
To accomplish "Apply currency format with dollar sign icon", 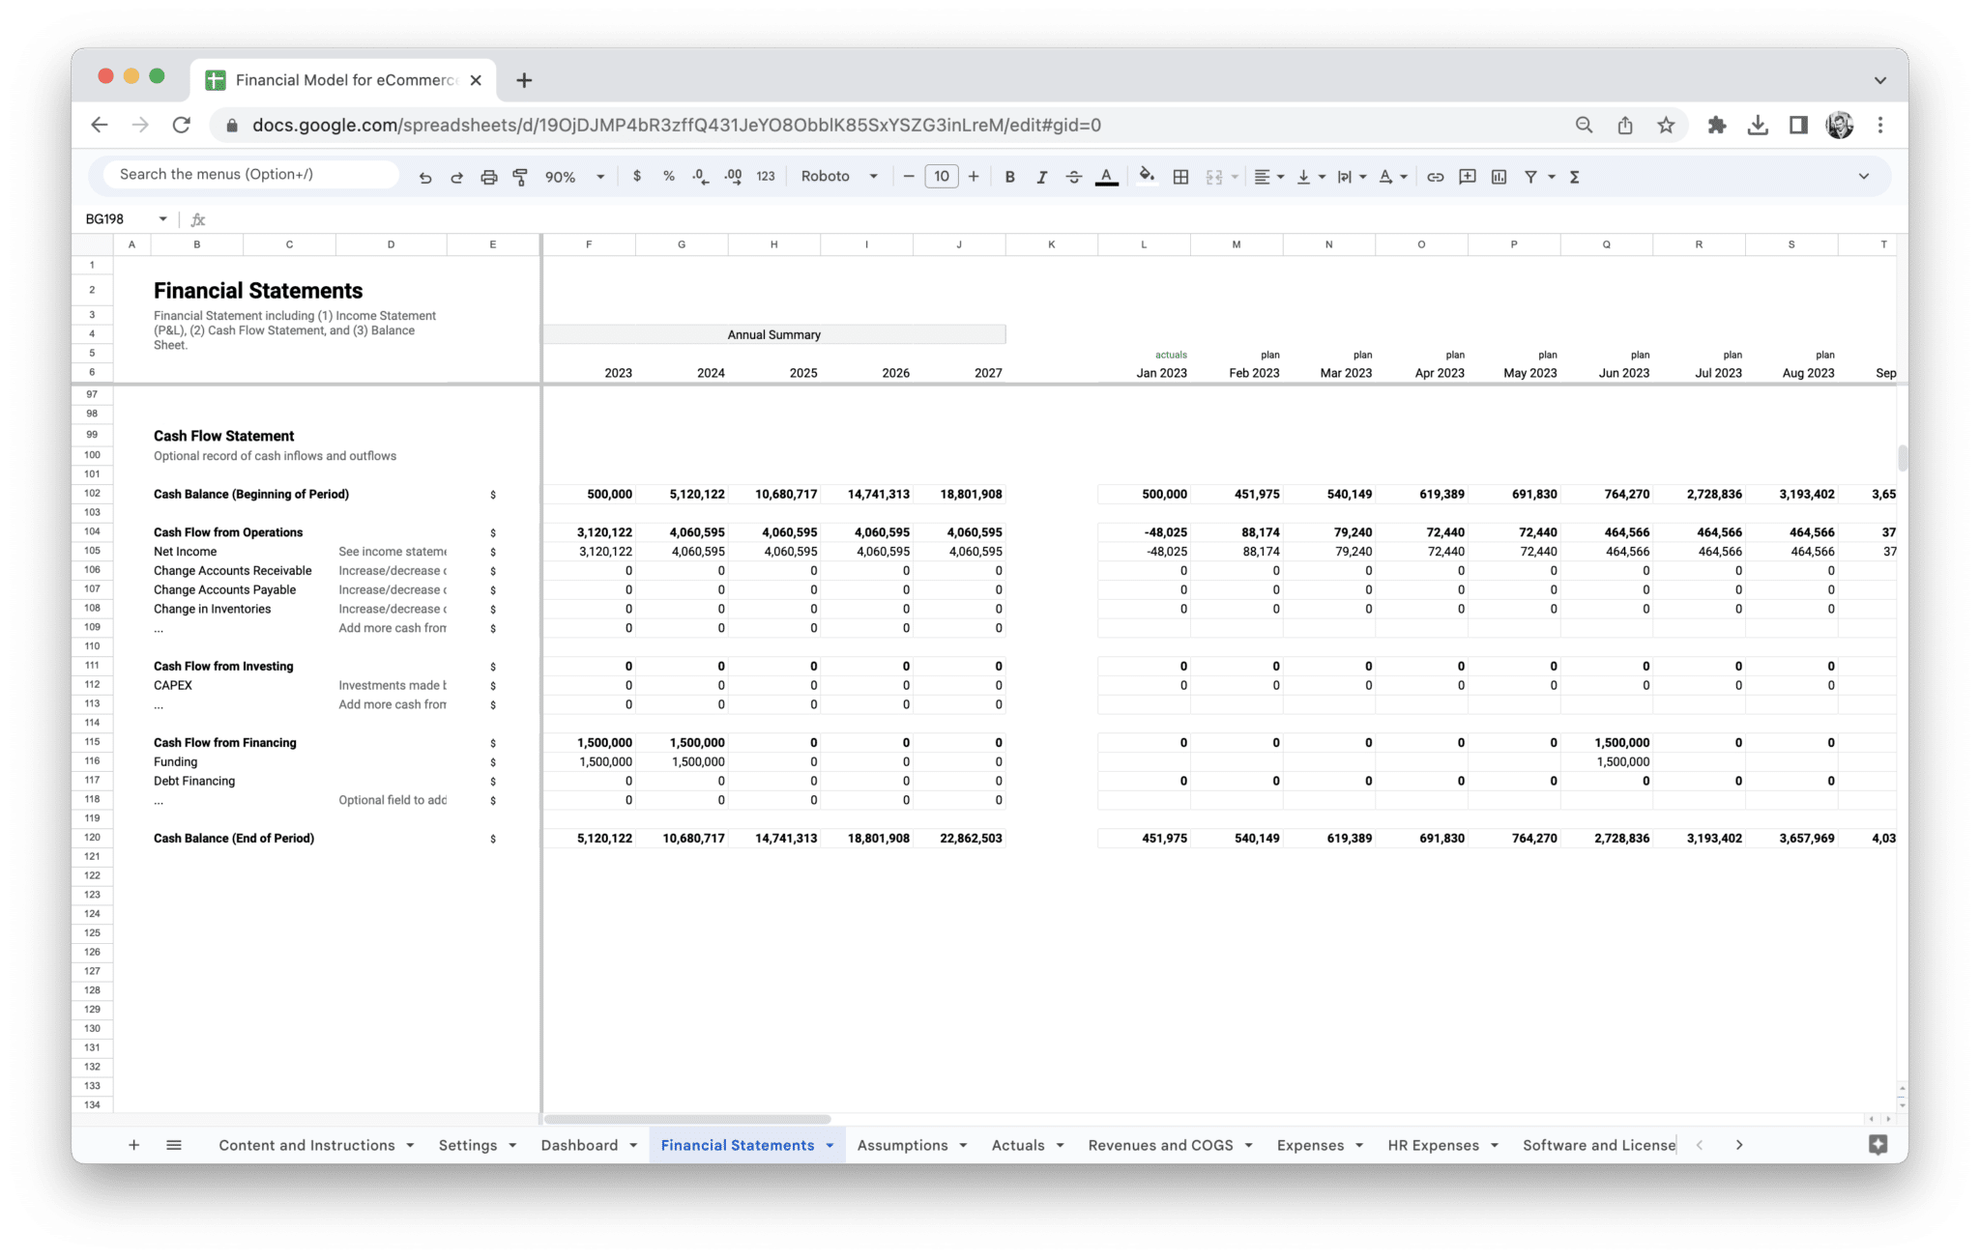I will [636, 177].
